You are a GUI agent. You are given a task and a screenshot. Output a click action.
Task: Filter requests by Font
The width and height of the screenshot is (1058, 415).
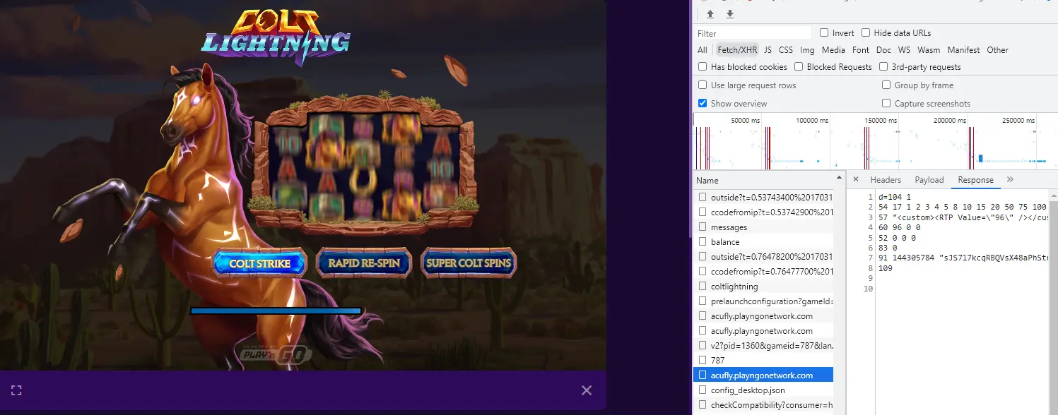coord(861,50)
